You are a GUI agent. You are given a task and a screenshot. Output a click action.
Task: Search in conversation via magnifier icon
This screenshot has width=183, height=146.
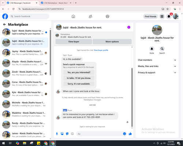pyautogui.click(x=162, y=49)
